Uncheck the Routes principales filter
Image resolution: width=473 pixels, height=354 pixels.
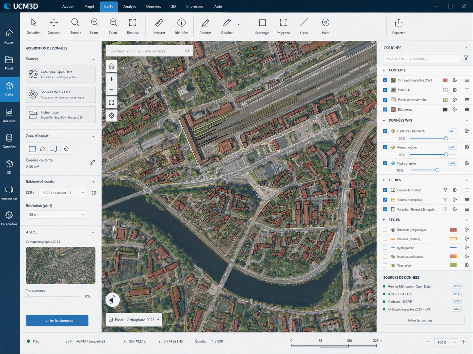[x=385, y=200]
